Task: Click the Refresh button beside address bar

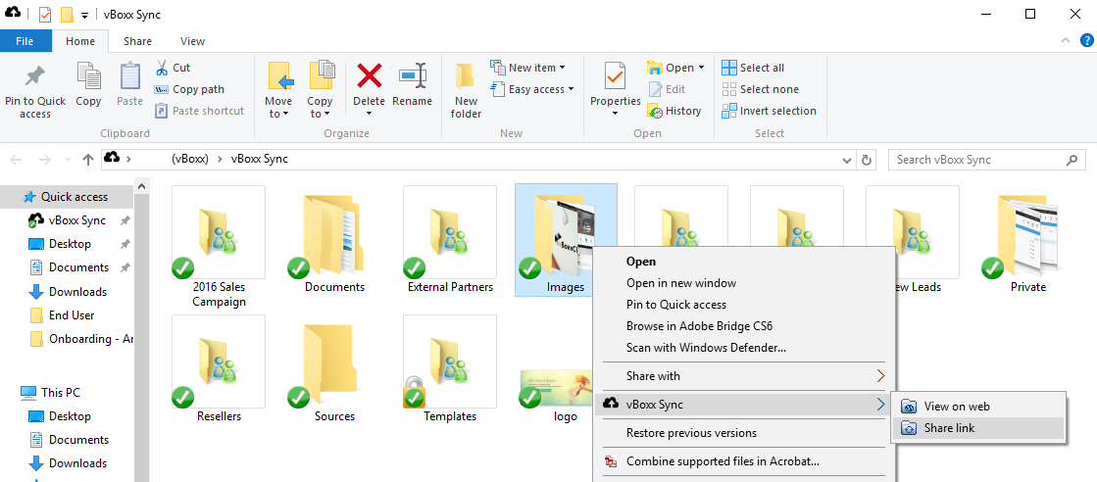Action: (x=867, y=161)
